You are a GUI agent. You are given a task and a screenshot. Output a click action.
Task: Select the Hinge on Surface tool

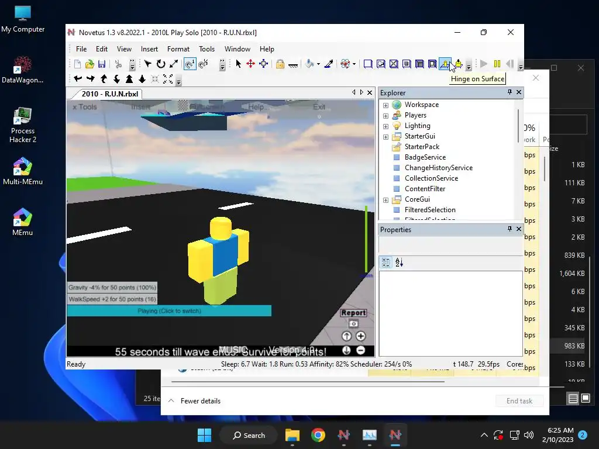pos(445,64)
